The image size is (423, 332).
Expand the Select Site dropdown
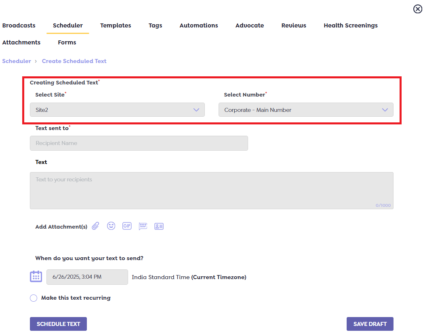(x=117, y=110)
